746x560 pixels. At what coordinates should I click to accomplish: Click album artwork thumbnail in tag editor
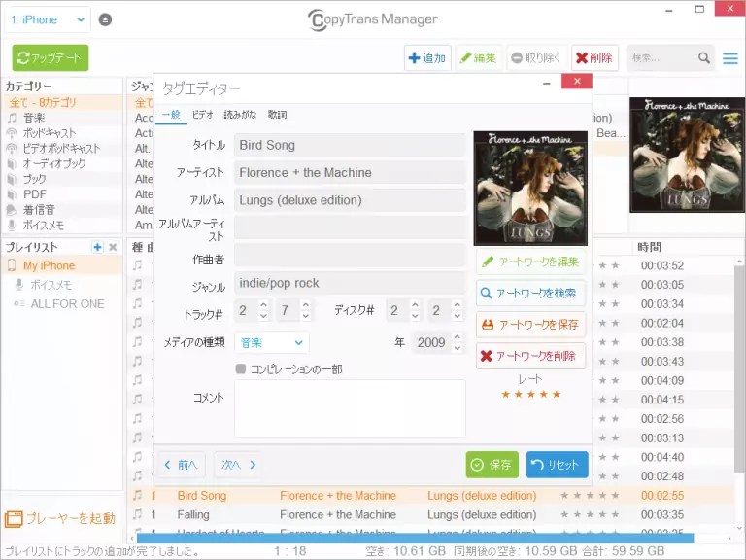pos(530,189)
